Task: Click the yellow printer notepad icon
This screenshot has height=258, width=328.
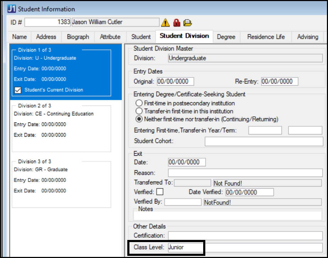Action: pyautogui.click(x=188, y=23)
